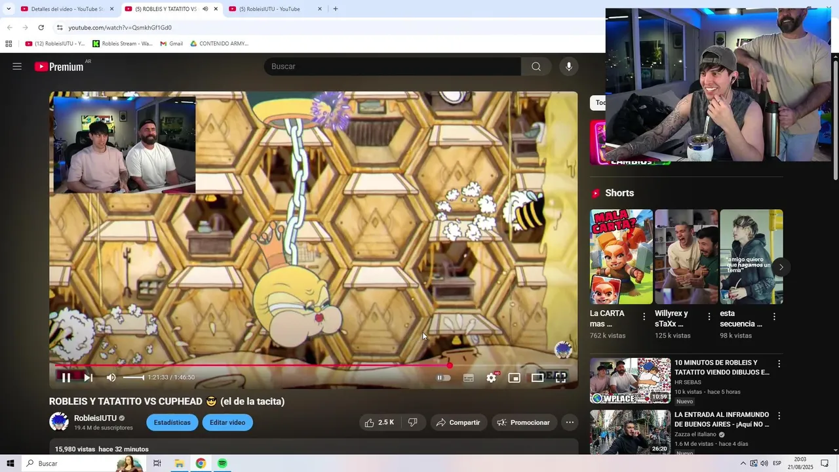Toggle the autoplay switch in the player
The height and width of the screenshot is (472, 839).
444,378
